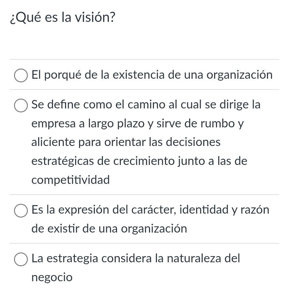Click the first answer option text
This screenshot has height=292, width=284.
(152, 74)
